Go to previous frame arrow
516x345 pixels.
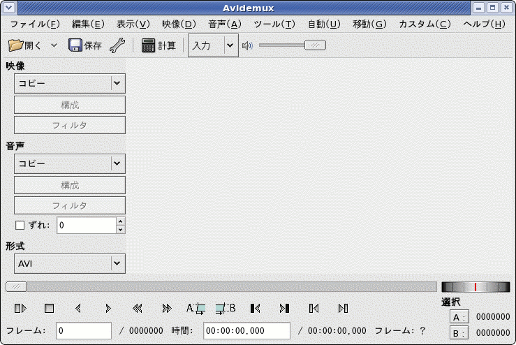[78, 309]
